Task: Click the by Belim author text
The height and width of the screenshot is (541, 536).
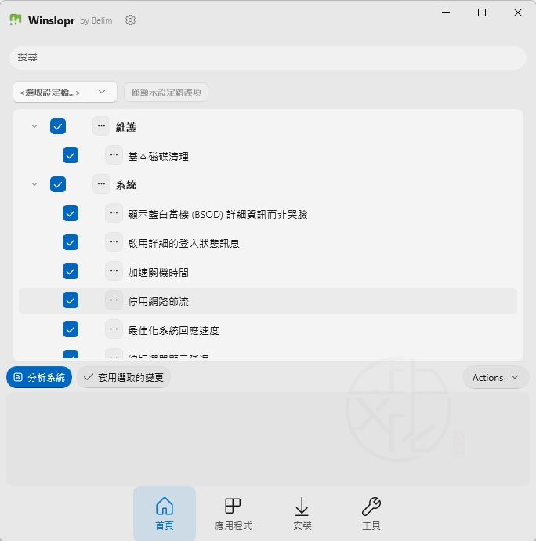Action: click(x=96, y=20)
